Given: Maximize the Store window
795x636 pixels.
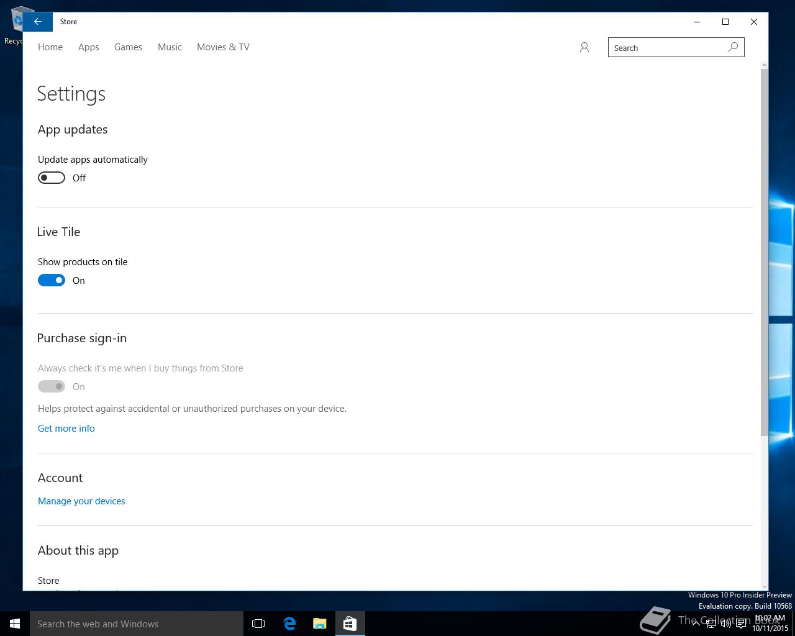Looking at the screenshot, I should tap(725, 22).
